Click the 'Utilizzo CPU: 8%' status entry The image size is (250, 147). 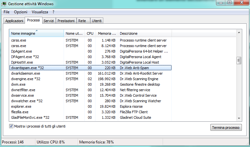pos(51,142)
